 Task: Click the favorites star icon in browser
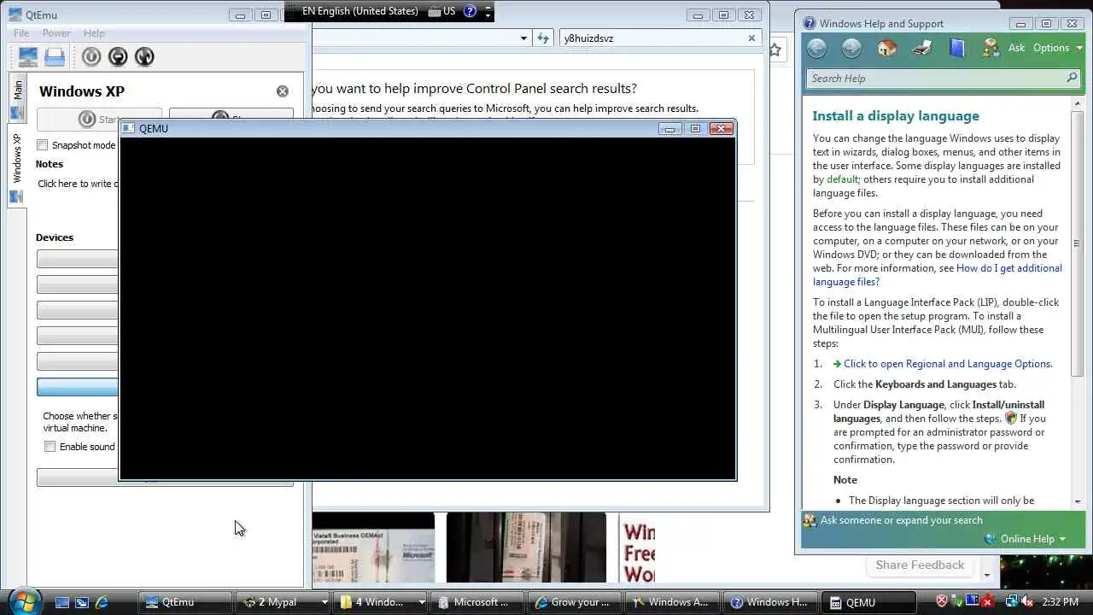[x=774, y=50]
